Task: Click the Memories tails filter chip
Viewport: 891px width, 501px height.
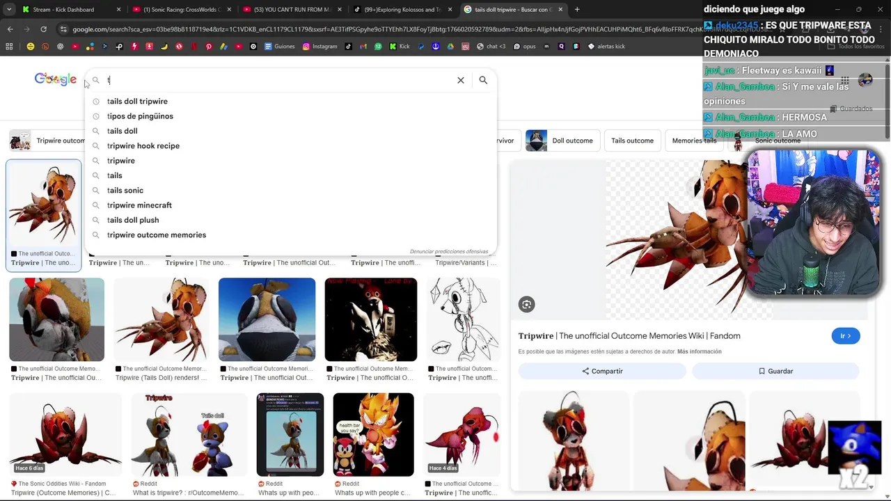Action: (x=694, y=141)
